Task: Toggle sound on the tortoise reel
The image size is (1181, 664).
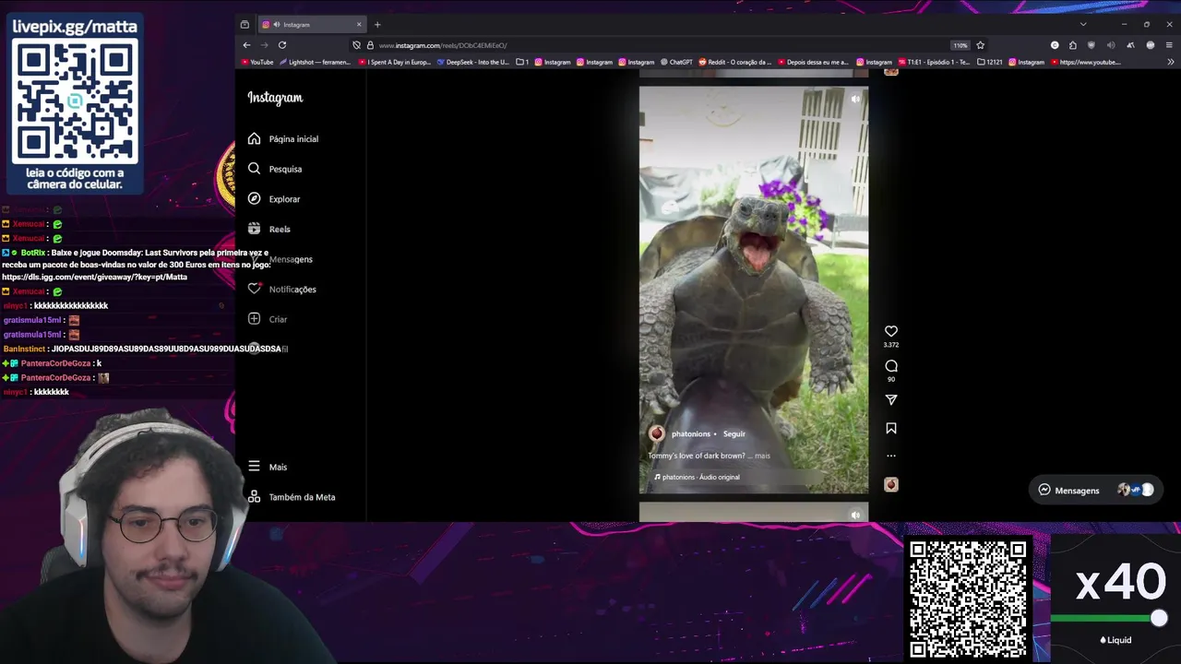Action: tap(855, 99)
